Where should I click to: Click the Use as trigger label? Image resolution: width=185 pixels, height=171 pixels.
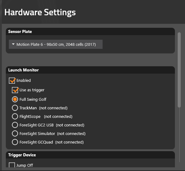pyautogui.click(x=32, y=90)
